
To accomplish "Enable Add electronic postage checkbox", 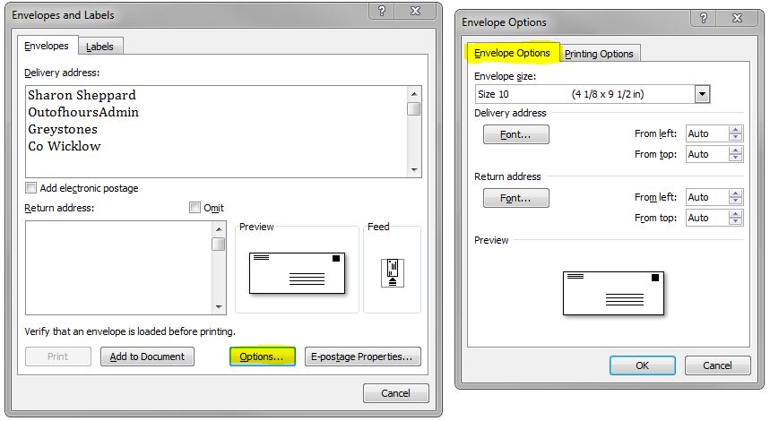I will [31, 188].
